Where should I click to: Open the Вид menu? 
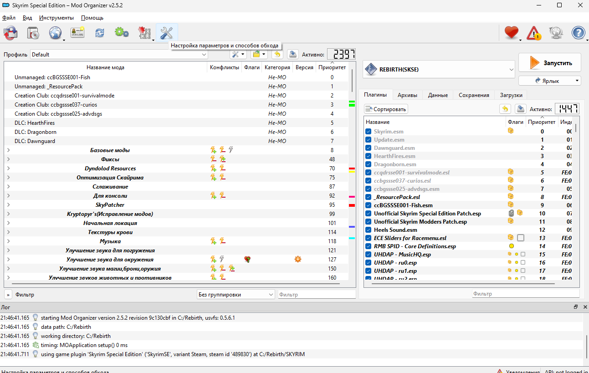click(27, 18)
